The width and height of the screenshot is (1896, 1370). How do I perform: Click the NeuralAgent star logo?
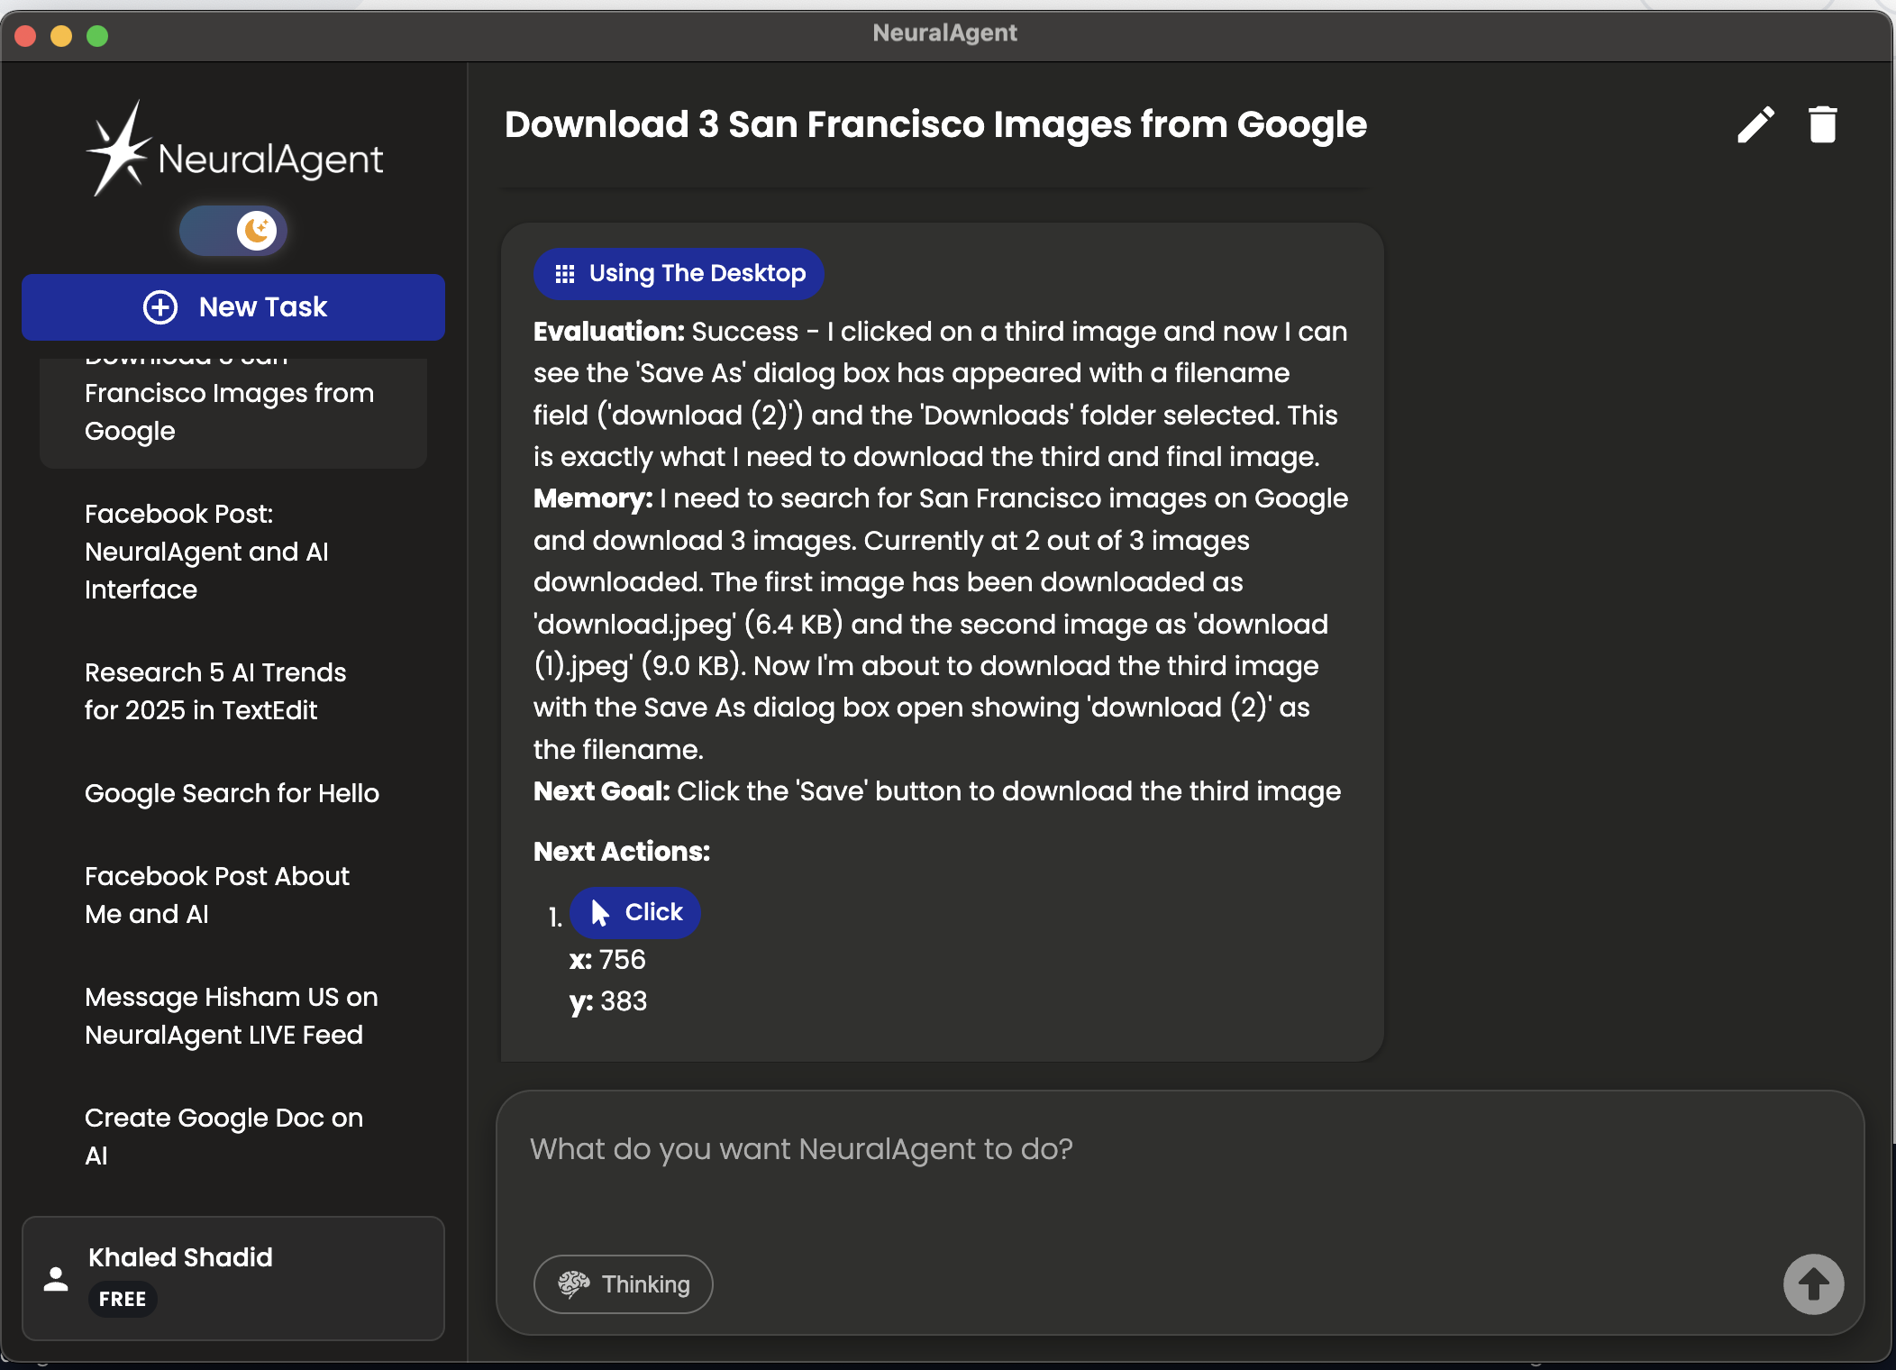119,151
